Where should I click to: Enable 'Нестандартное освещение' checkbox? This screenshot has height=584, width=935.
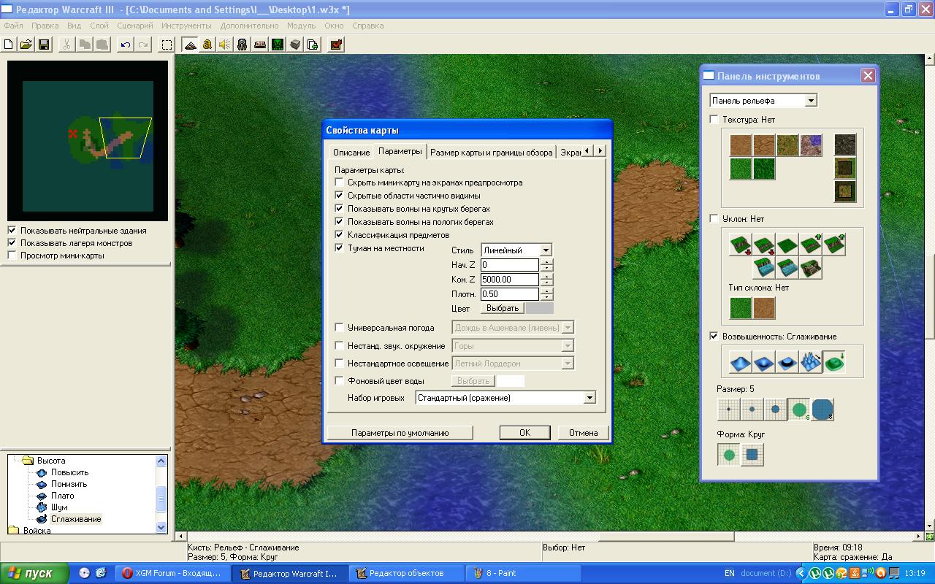(x=339, y=363)
